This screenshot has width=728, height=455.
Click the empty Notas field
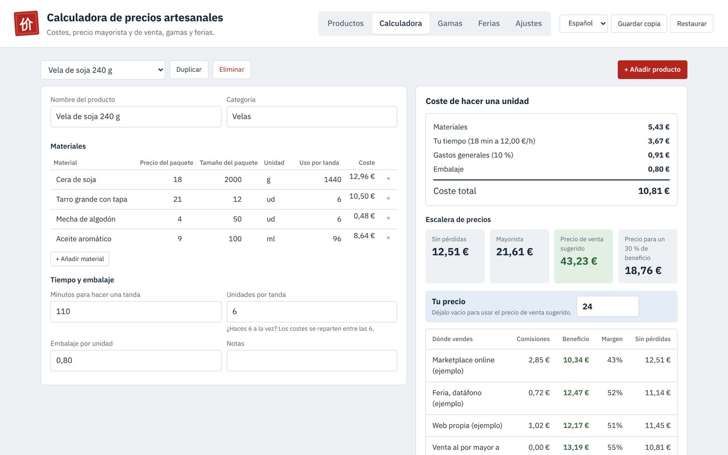click(312, 360)
